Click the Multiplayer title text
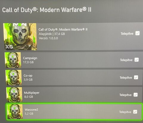This screenshot has width=143, height=123. [x=32, y=93]
